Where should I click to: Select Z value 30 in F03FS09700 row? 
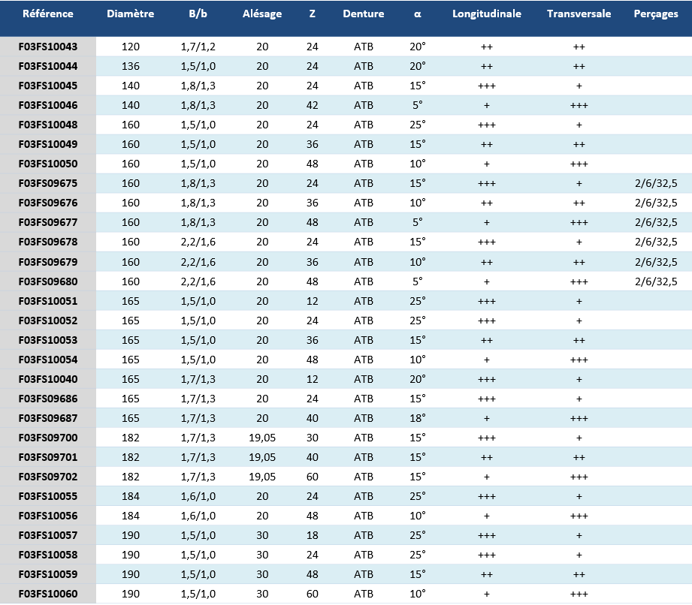coord(313,438)
